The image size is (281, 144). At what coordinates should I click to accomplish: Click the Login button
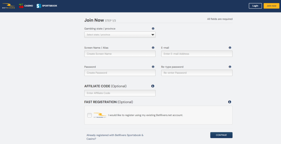tap(255, 6)
